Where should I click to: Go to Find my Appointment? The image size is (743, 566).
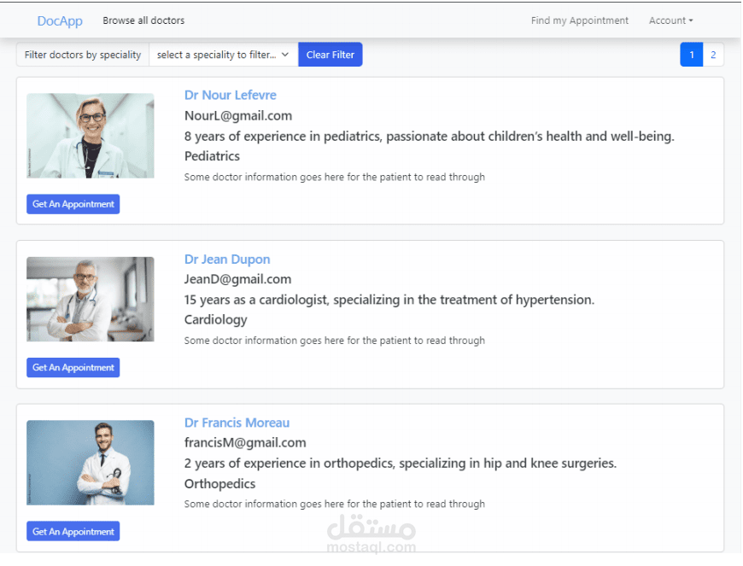[x=579, y=20]
